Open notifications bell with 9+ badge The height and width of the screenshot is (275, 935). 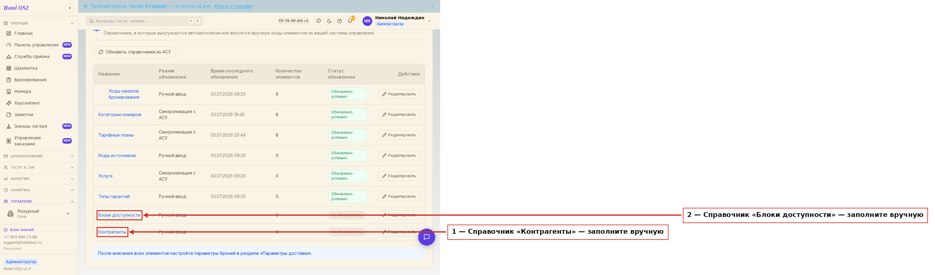[350, 21]
